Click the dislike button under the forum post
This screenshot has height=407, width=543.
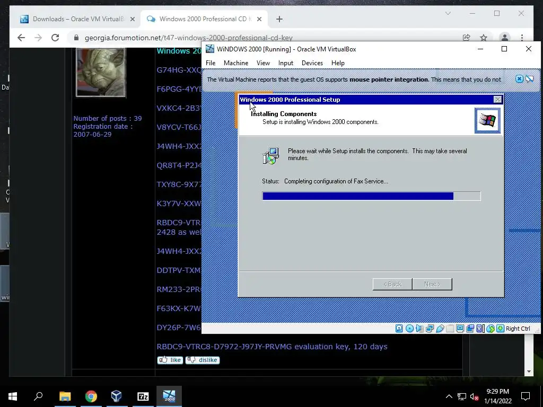[x=203, y=360]
